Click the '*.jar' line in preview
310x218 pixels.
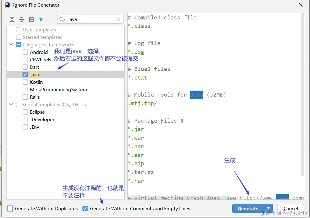click(x=136, y=129)
